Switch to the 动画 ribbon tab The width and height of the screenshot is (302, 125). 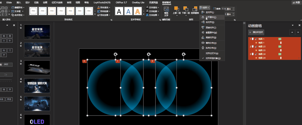tap(45, 3)
